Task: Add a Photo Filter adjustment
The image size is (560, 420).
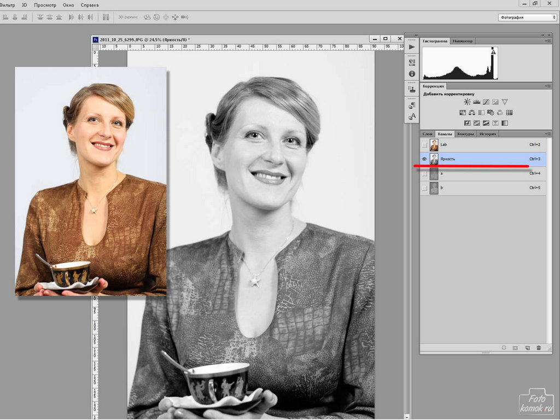Action: coord(491,113)
